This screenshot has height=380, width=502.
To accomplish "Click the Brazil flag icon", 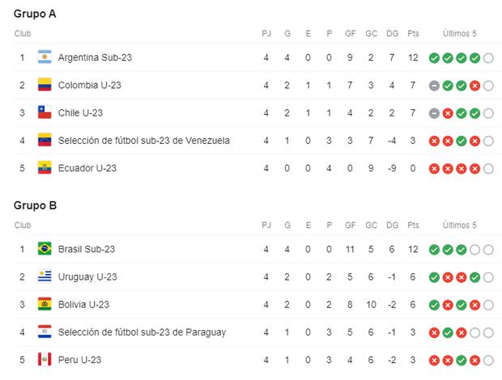I will click(x=45, y=249).
